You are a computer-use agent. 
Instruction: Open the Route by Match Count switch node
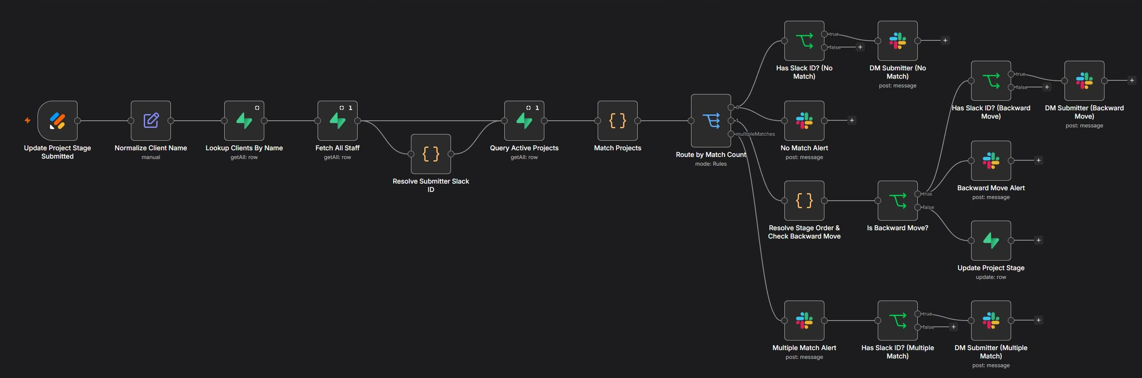[x=711, y=120]
